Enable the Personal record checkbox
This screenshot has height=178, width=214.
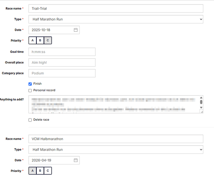(30, 90)
